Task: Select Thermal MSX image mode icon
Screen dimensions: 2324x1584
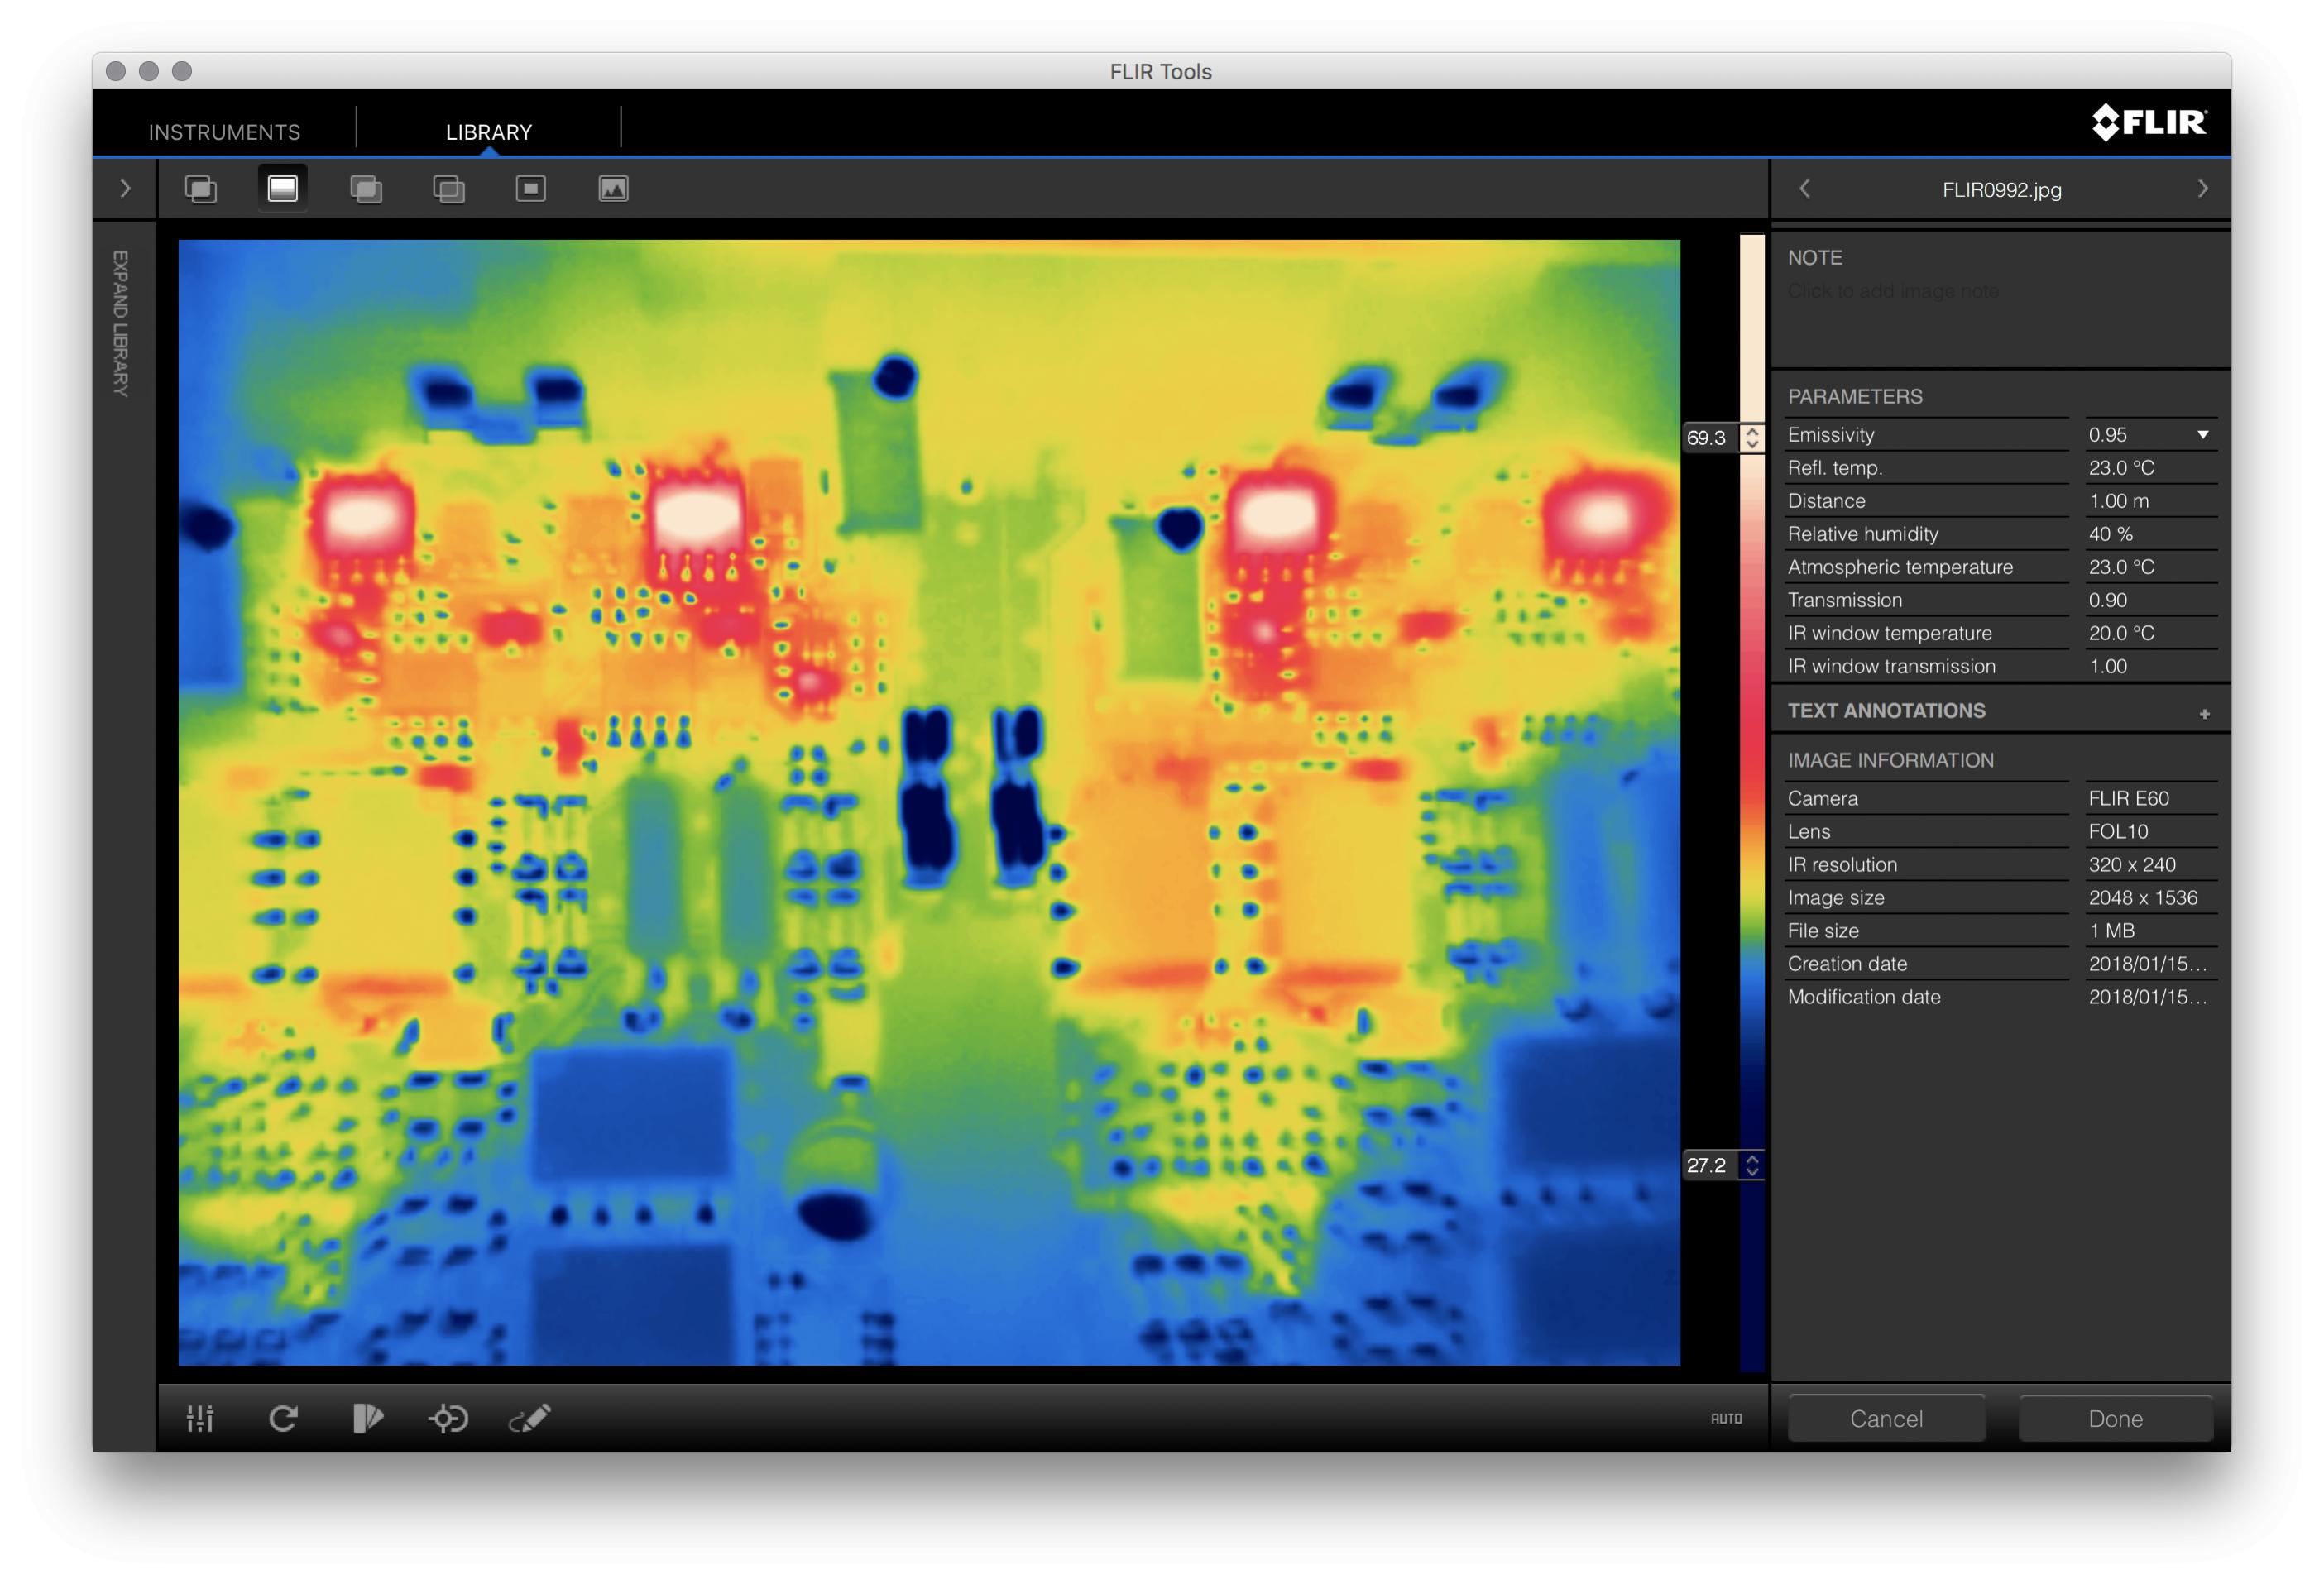Action: tap(201, 189)
